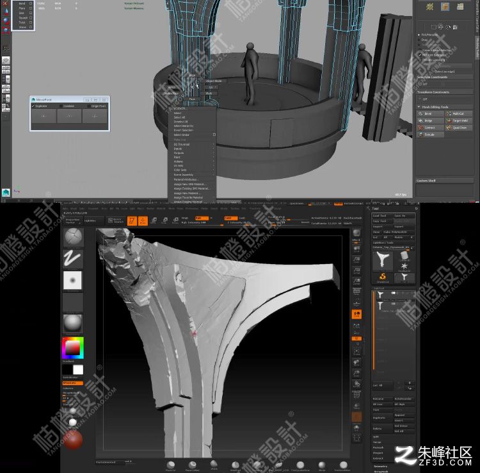Click the four-view layout icon in Maya sidebar

click(6, 70)
